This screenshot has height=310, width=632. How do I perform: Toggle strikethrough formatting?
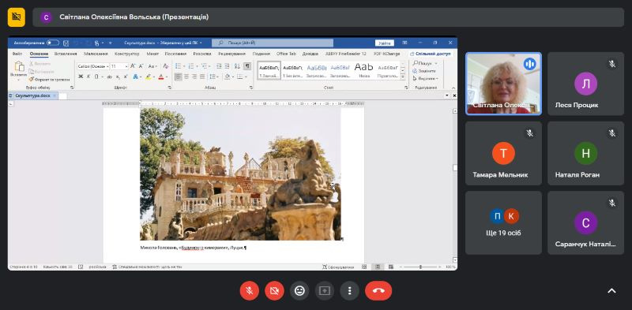[109, 77]
